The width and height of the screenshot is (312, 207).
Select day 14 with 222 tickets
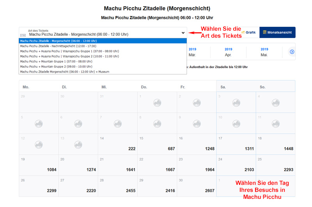(118, 144)
